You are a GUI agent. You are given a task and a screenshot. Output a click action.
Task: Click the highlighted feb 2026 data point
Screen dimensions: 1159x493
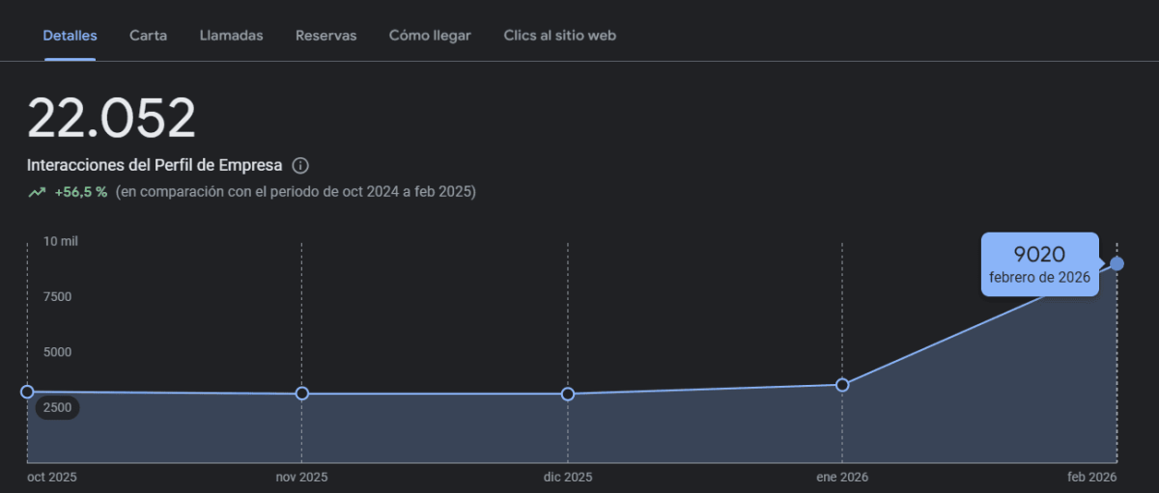1117,263
